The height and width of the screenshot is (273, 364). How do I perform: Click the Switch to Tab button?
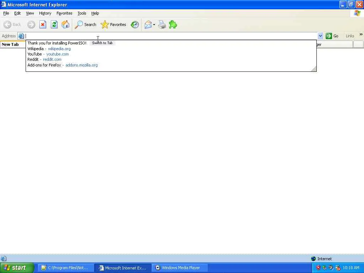102,43
